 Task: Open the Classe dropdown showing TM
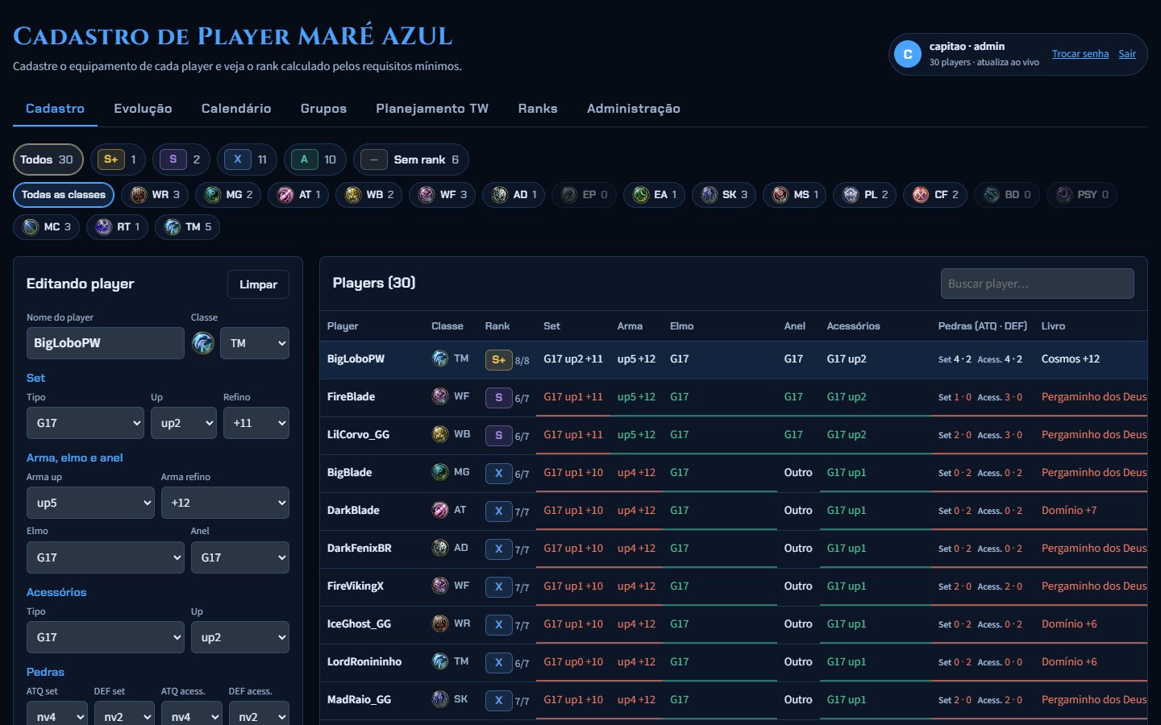pos(255,343)
